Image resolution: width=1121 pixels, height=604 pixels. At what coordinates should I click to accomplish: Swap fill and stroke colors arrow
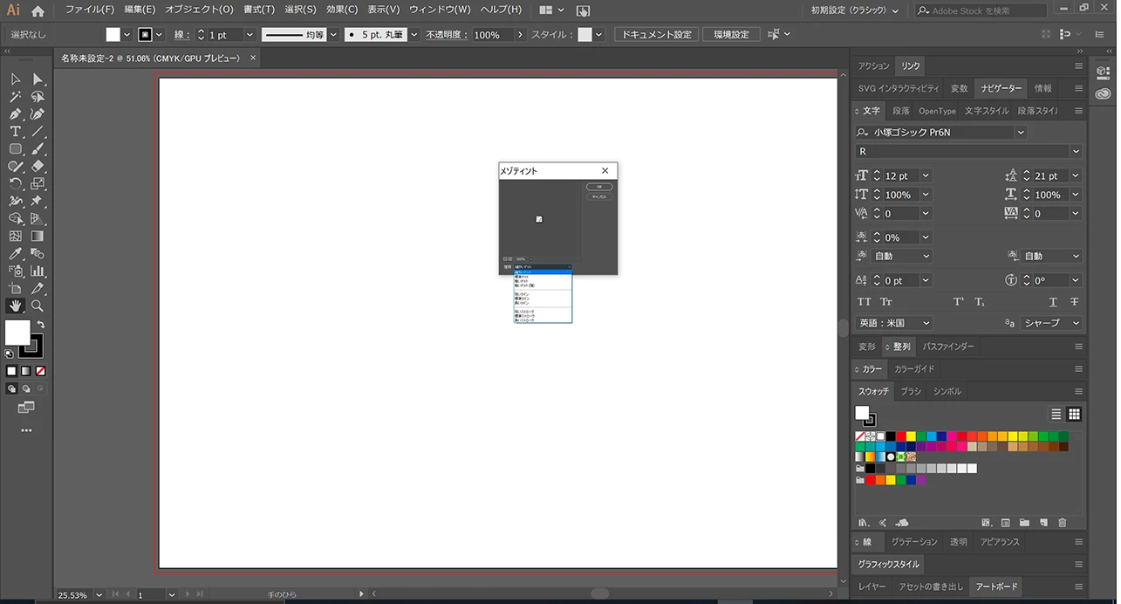point(40,325)
